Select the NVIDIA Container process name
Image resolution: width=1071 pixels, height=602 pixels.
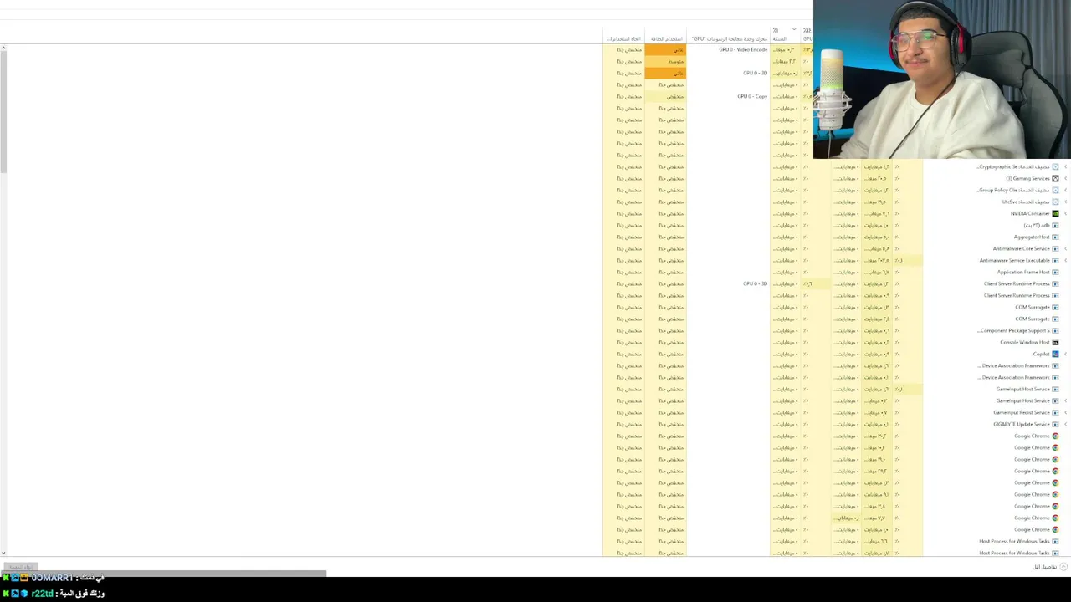coord(1030,214)
